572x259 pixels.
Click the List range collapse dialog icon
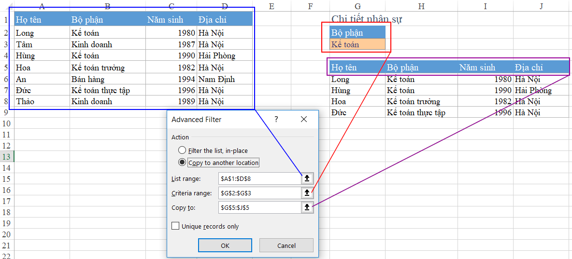click(307, 178)
